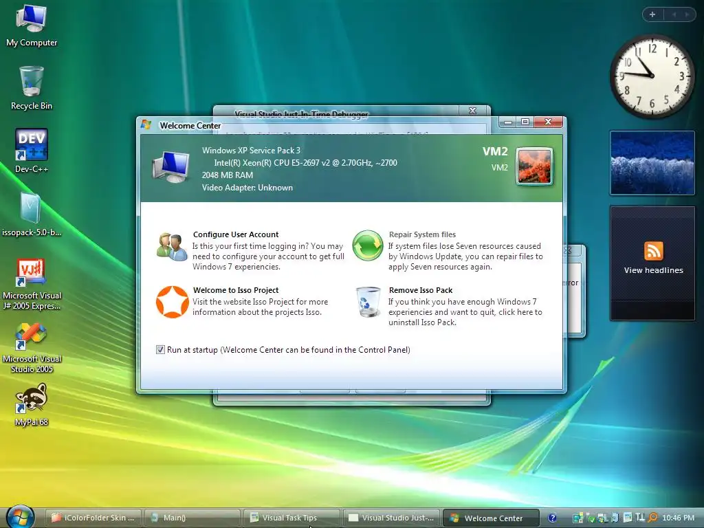Switch to Main() taskbar window
This screenshot has height=528, width=704.
(x=192, y=518)
